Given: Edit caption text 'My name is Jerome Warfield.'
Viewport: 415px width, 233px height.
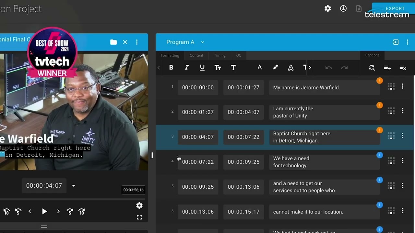Looking at the screenshot, I should tap(324, 87).
